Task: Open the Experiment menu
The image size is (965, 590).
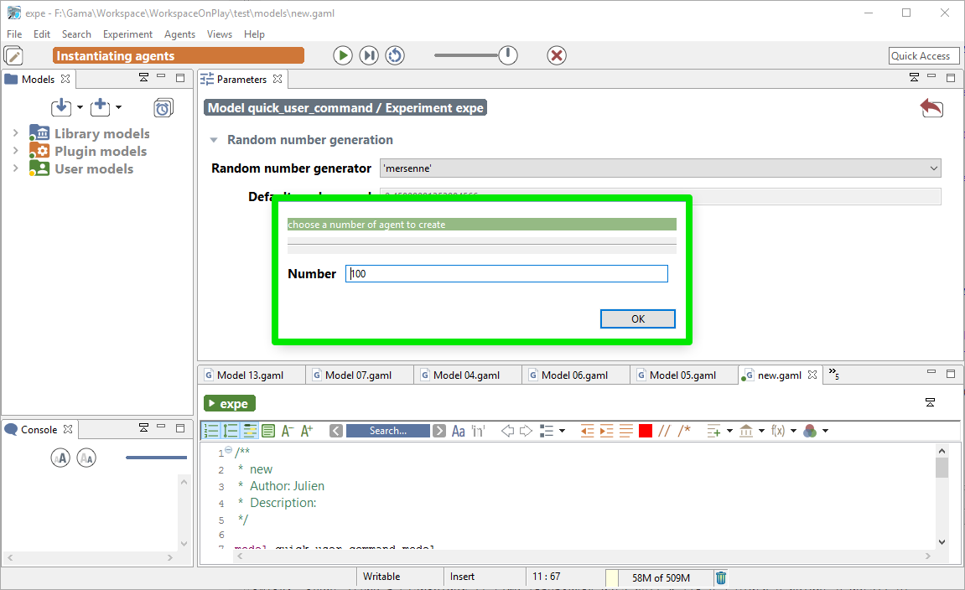Action: pyautogui.click(x=127, y=34)
